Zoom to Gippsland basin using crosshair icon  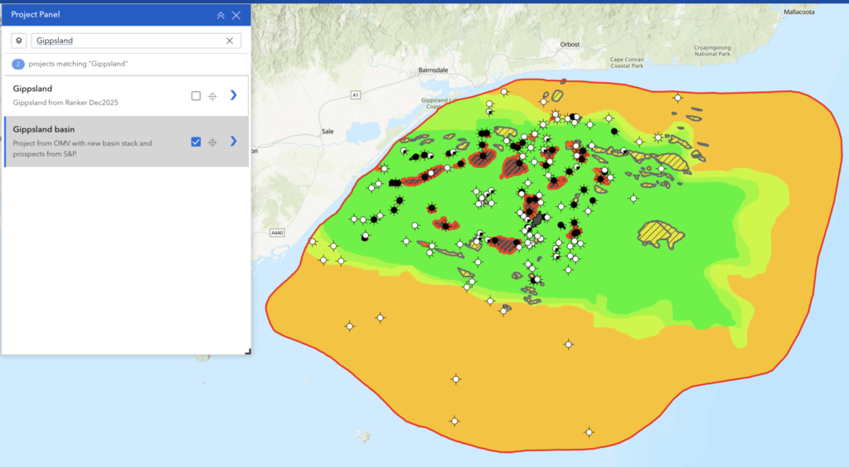[212, 142]
